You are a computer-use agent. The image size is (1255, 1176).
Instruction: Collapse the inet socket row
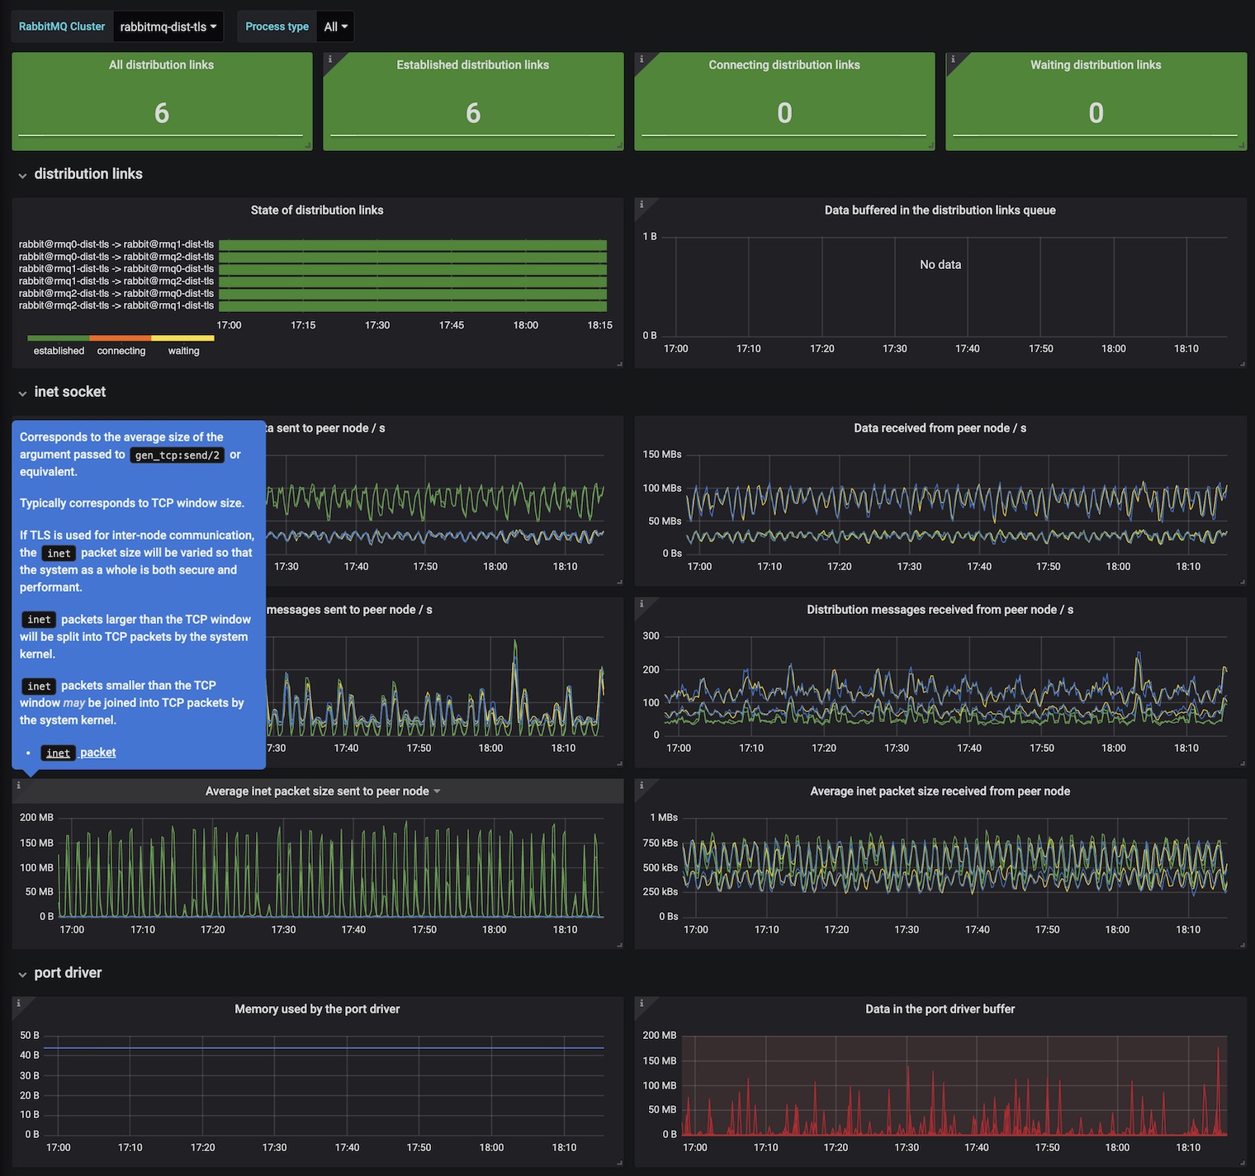click(22, 393)
